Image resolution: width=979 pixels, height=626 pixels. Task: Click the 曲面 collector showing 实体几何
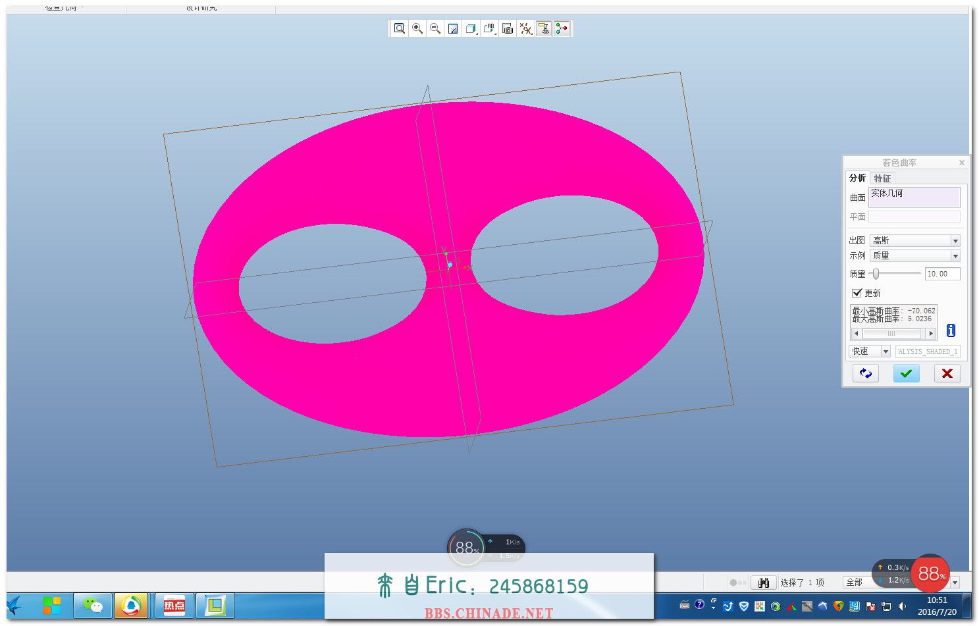click(x=914, y=197)
